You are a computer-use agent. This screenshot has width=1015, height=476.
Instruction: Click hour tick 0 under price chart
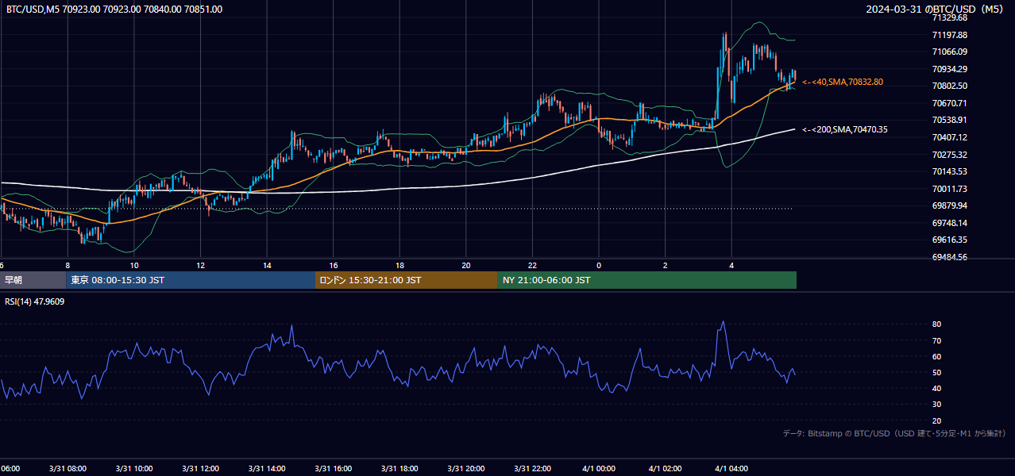pyautogui.click(x=599, y=265)
